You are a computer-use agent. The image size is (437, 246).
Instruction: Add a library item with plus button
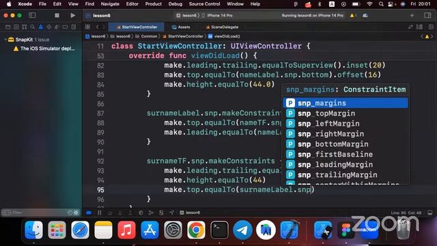point(412,15)
